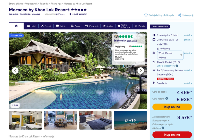Click the share icon next to Udostępnij

pos(180,15)
